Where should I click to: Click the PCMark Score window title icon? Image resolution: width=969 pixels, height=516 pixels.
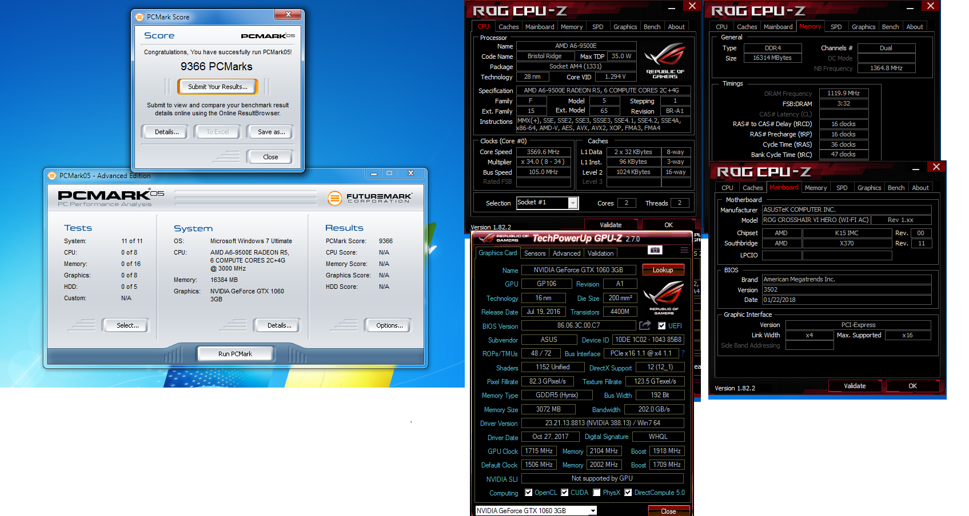click(139, 17)
